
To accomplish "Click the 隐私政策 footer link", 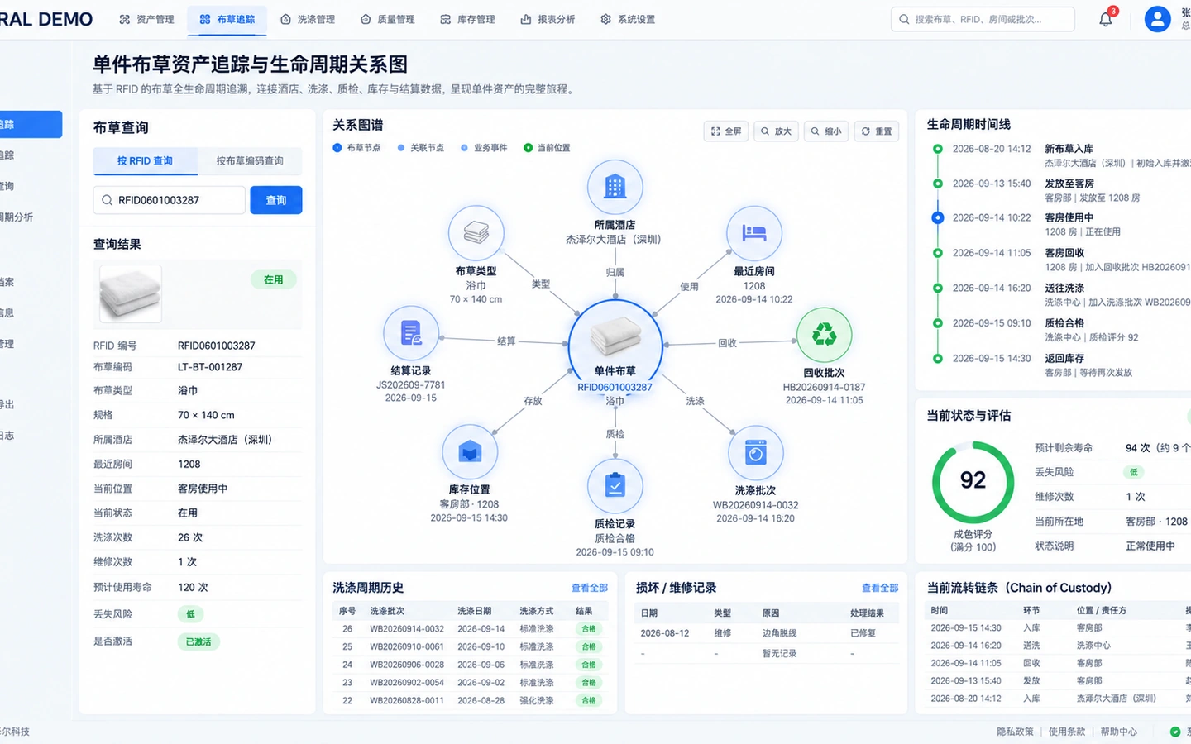I will (x=1015, y=732).
